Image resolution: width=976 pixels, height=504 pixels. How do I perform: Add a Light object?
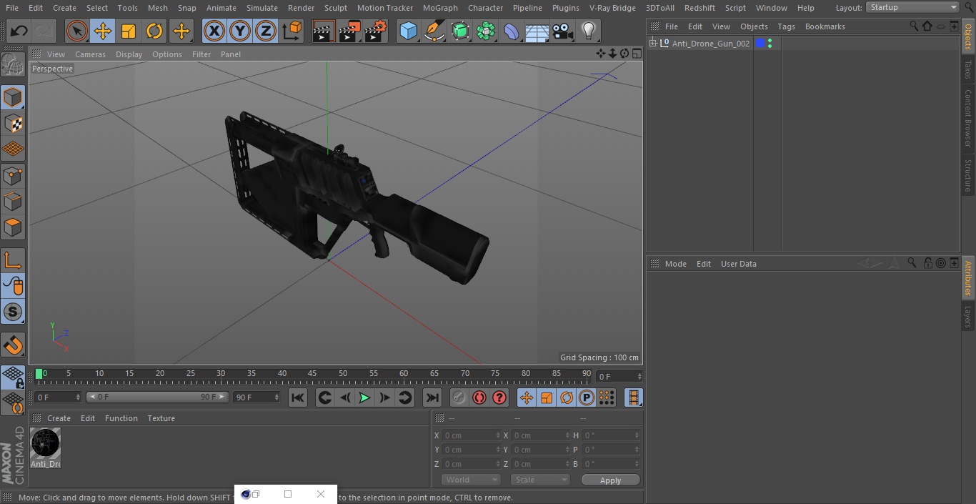(589, 31)
